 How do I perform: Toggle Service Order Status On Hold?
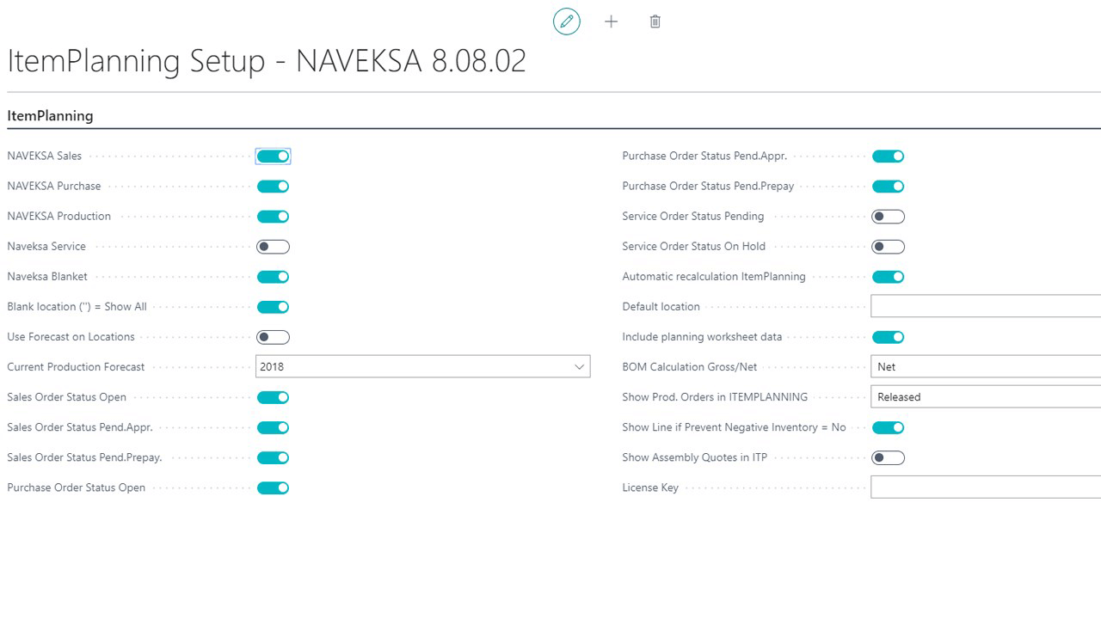pyautogui.click(x=888, y=247)
